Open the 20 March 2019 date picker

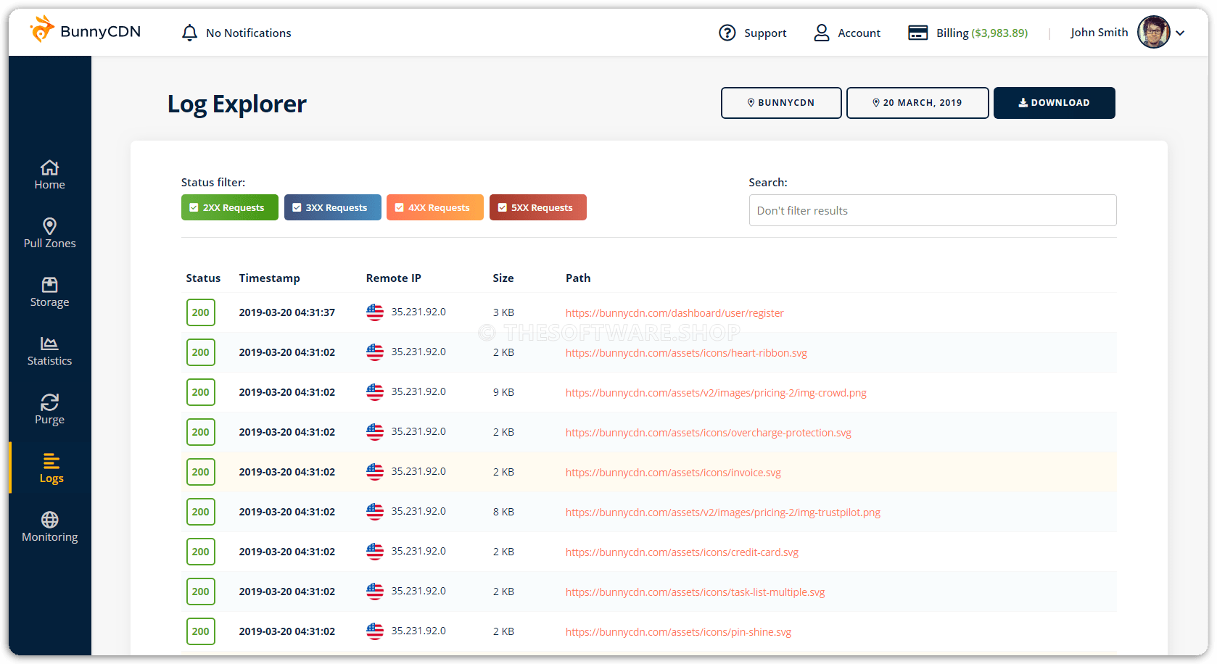917,102
